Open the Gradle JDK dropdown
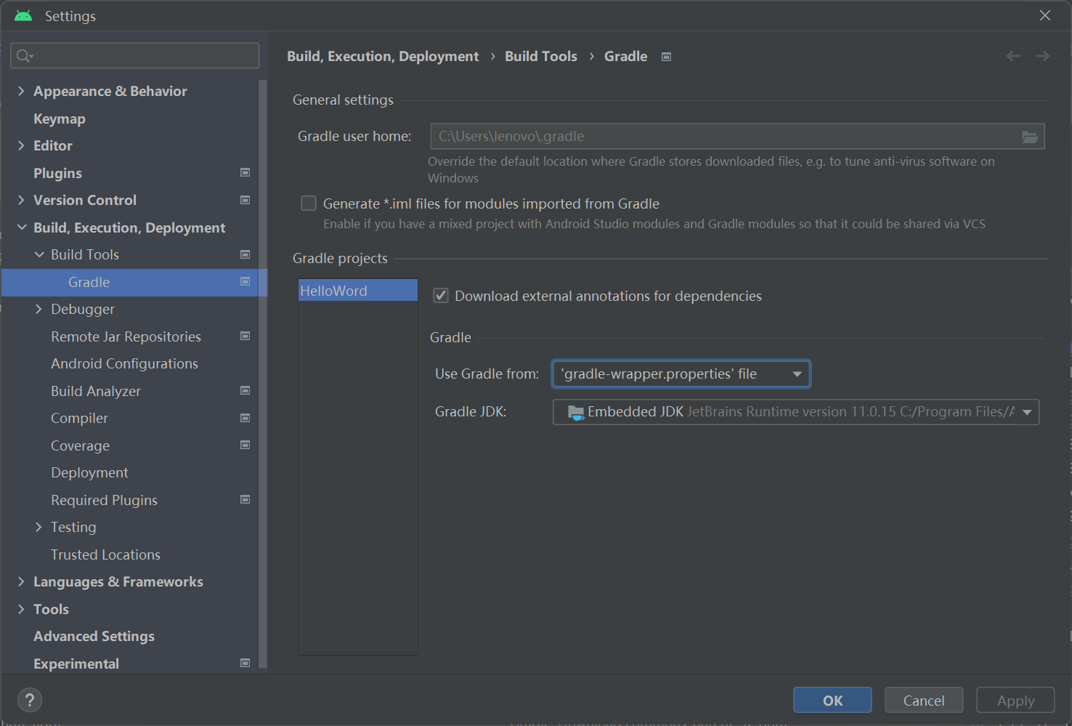 click(x=796, y=412)
